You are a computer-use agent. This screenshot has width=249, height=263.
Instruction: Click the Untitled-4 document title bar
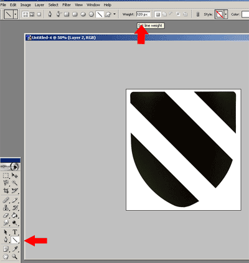pos(137,37)
